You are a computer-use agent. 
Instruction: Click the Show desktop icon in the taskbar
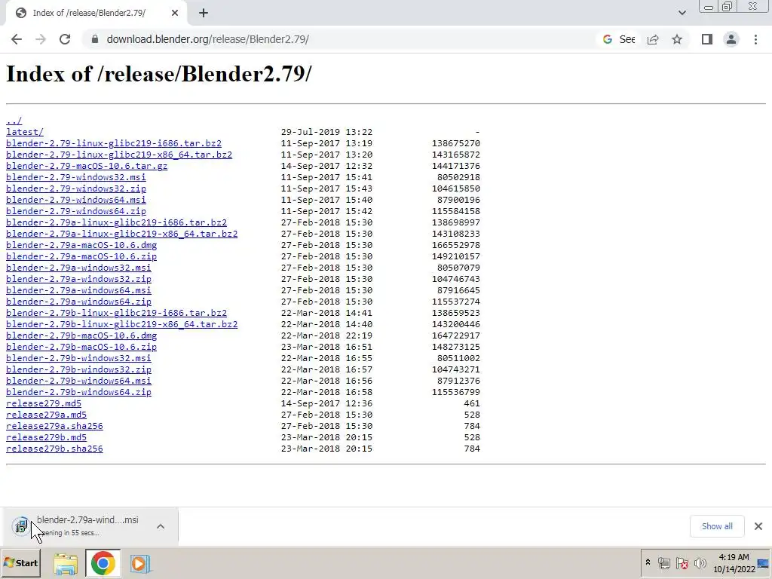pos(764,563)
